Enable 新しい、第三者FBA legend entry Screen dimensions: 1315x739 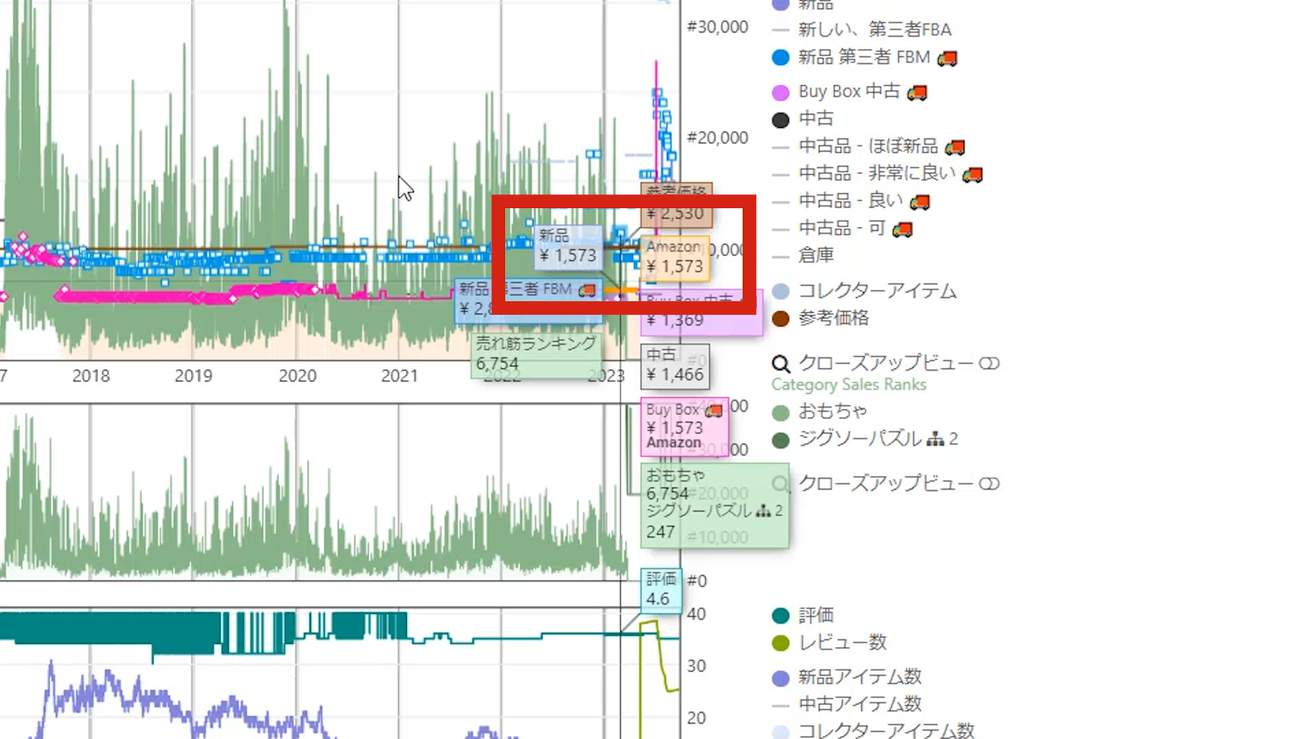(x=874, y=30)
